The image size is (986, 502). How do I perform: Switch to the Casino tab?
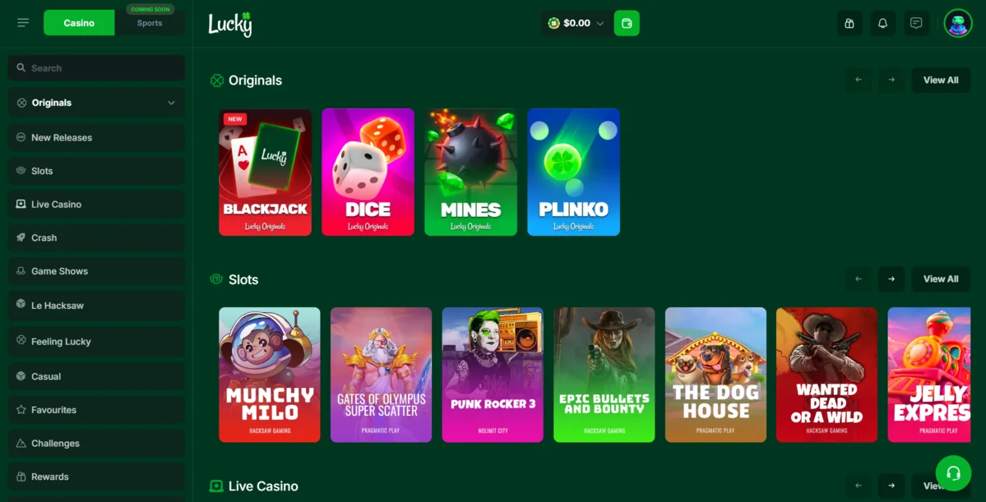79,23
